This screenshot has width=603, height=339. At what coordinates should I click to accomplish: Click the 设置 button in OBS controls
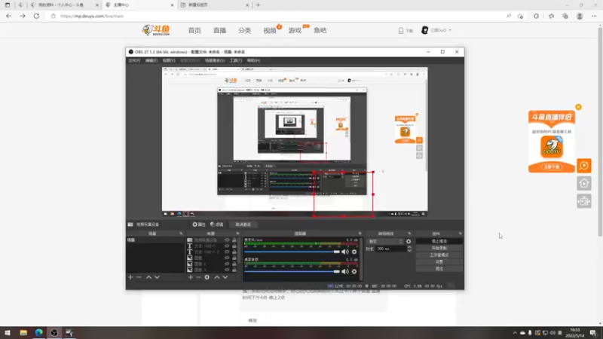pyautogui.click(x=439, y=261)
